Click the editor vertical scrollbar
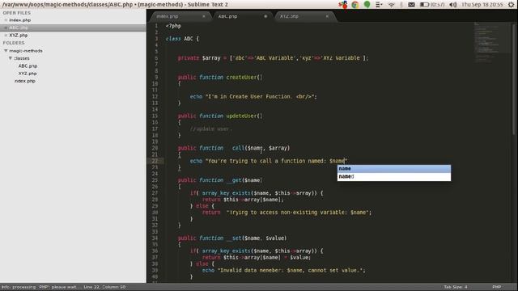Screen dimensions: 518x291 click(x=514, y=79)
